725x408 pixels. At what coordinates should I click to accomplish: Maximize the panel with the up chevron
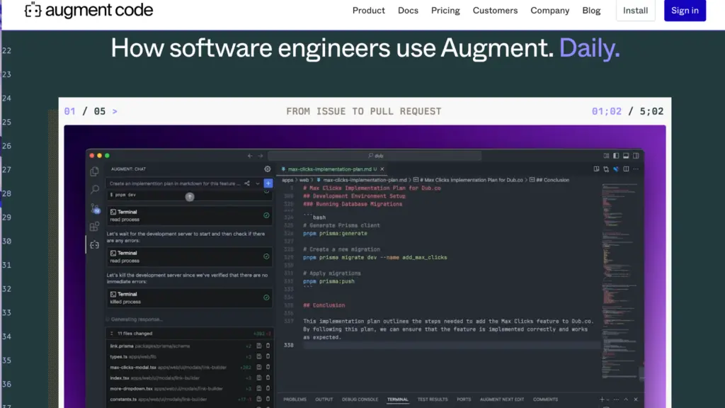[x=626, y=399]
